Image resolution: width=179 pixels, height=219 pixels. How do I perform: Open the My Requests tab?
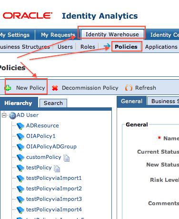[58, 35]
